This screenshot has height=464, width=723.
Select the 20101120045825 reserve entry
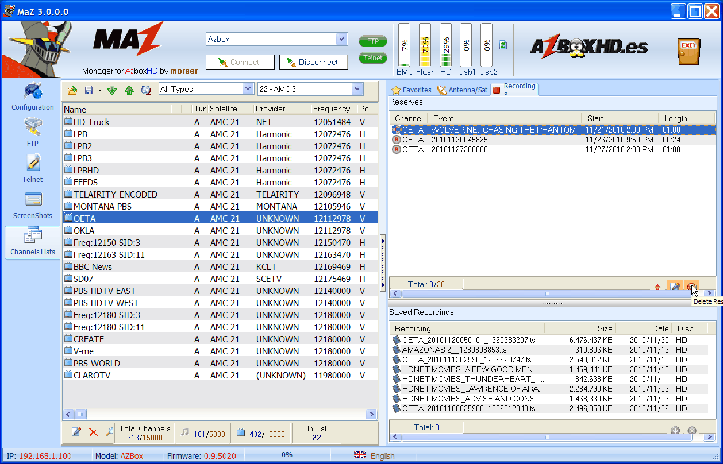[x=553, y=140]
